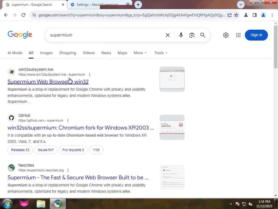Open Windows Explorer from taskbar

tap(41, 204)
